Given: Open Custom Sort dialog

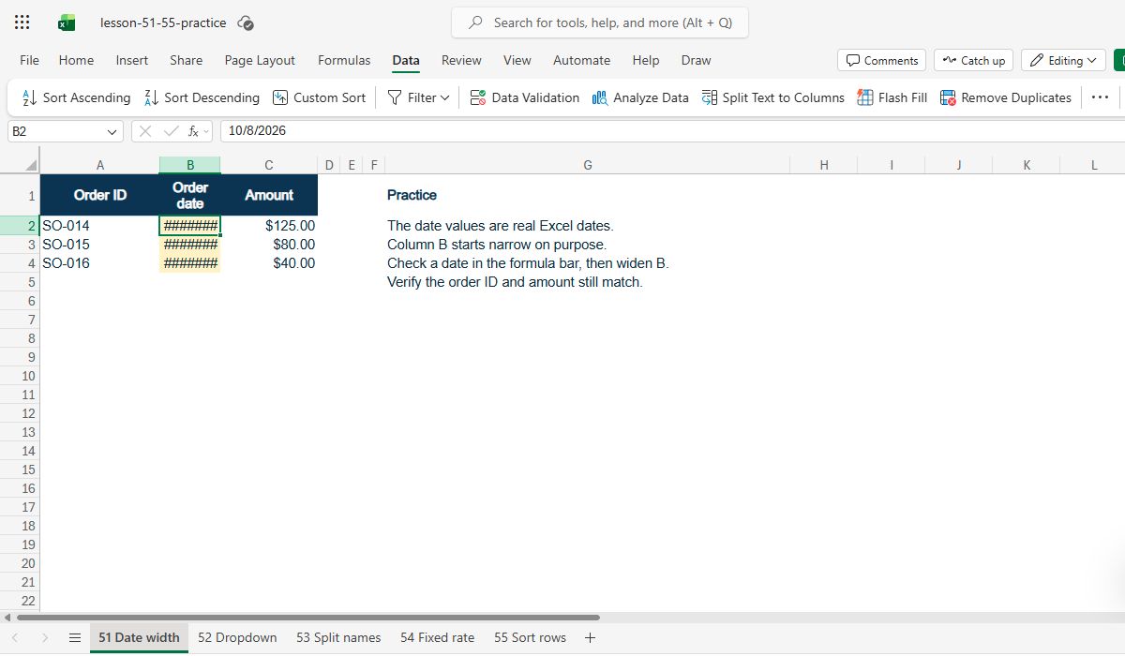Looking at the screenshot, I should pyautogui.click(x=319, y=97).
